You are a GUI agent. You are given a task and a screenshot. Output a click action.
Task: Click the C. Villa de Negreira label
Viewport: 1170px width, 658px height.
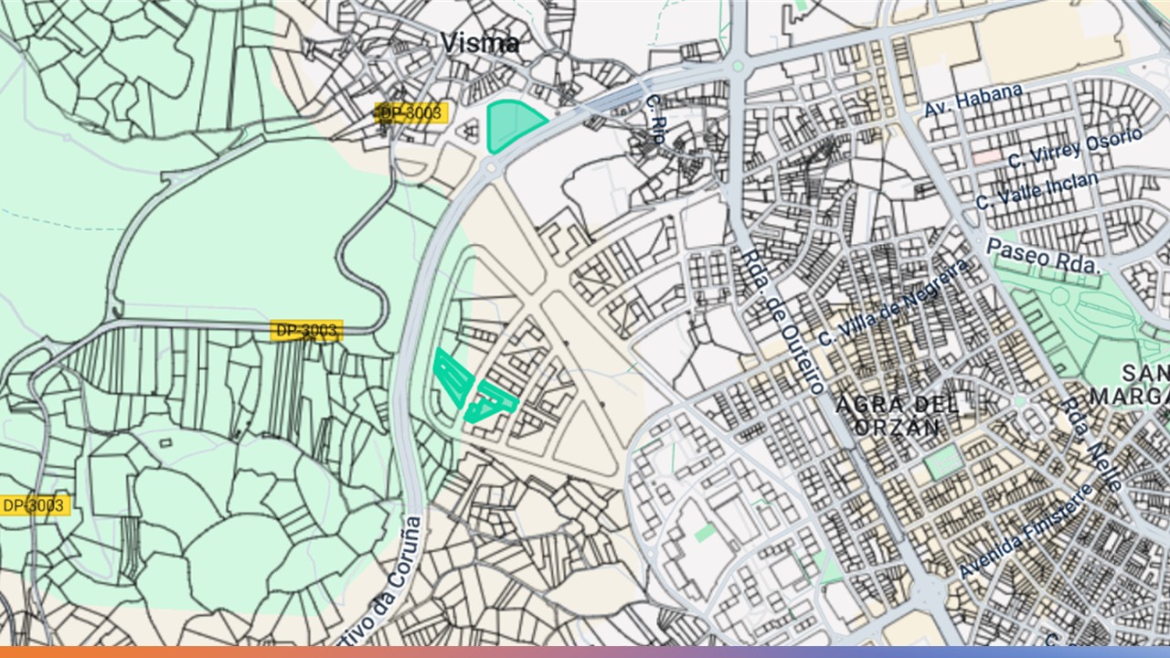(x=891, y=302)
